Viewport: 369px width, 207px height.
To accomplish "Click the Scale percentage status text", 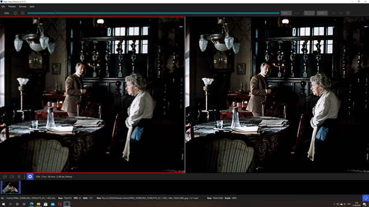I will point(231,198).
